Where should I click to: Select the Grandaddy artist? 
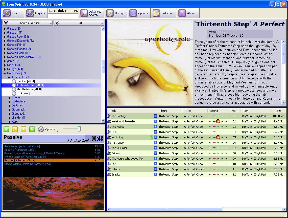coord(18,114)
